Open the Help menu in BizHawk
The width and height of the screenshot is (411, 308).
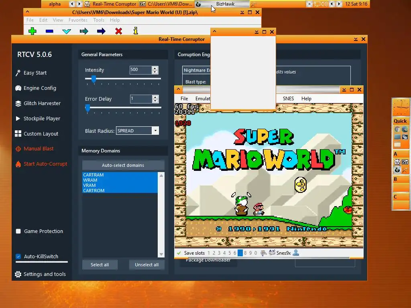point(306,99)
